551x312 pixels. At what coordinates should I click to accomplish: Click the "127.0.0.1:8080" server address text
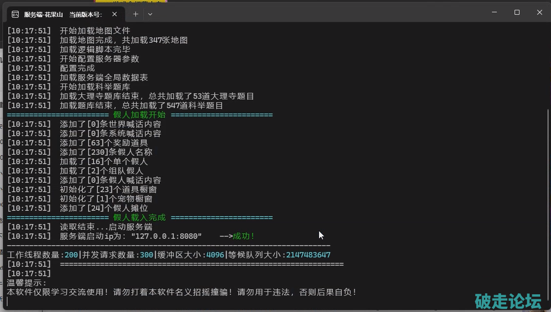[166, 236]
